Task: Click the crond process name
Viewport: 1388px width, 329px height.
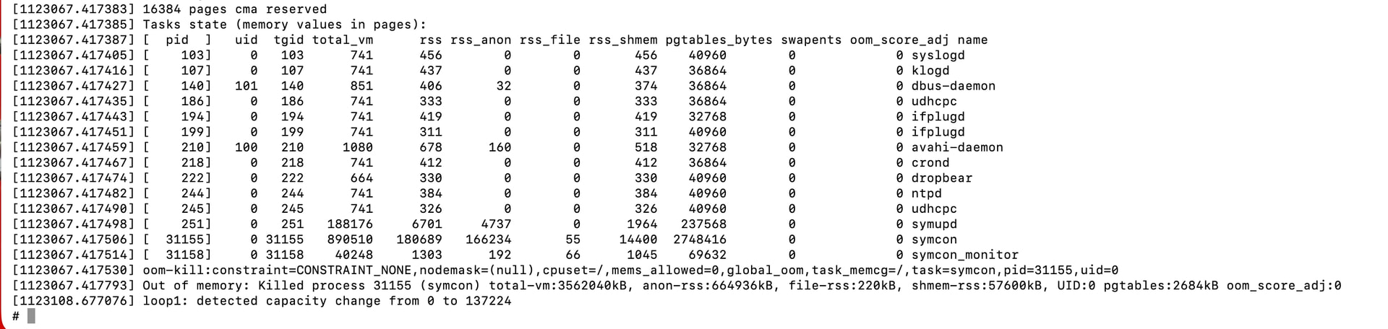Action: [x=930, y=163]
